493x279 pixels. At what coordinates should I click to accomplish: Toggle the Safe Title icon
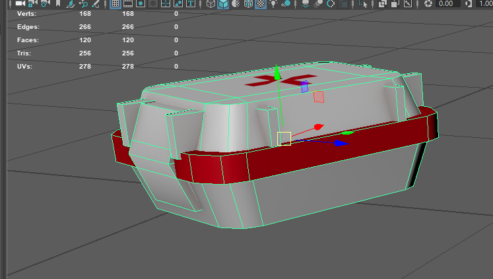(191, 3)
